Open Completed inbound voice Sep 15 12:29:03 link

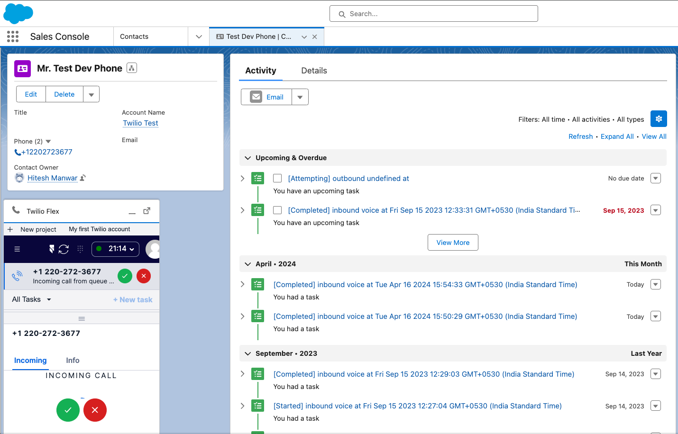424,374
